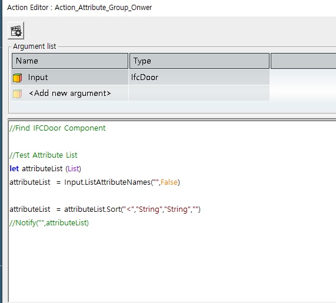Select the Input argument name cell
Viewport: 336px width, 303px height.
tap(70, 77)
